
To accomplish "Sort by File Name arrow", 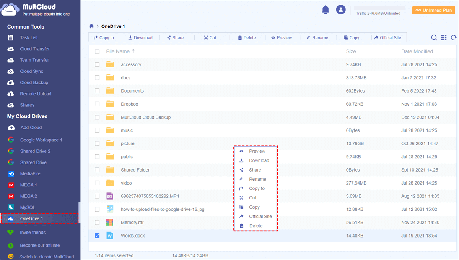I will point(133,51).
